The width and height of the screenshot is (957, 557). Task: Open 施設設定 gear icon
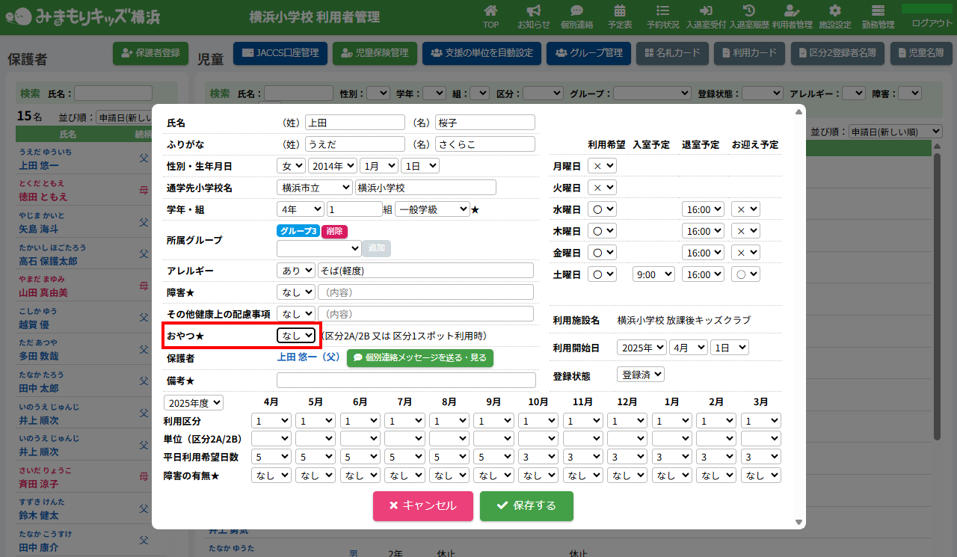pos(835,16)
